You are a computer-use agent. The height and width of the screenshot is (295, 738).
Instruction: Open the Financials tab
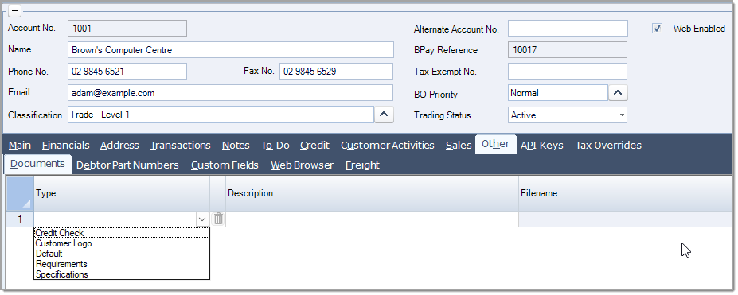tap(66, 146)
